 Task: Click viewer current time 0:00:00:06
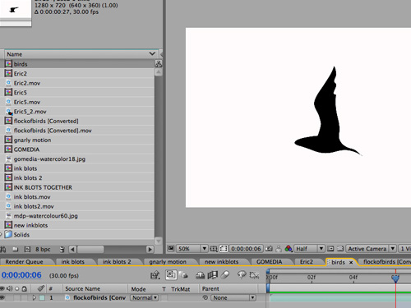click(x=246, y=249)
